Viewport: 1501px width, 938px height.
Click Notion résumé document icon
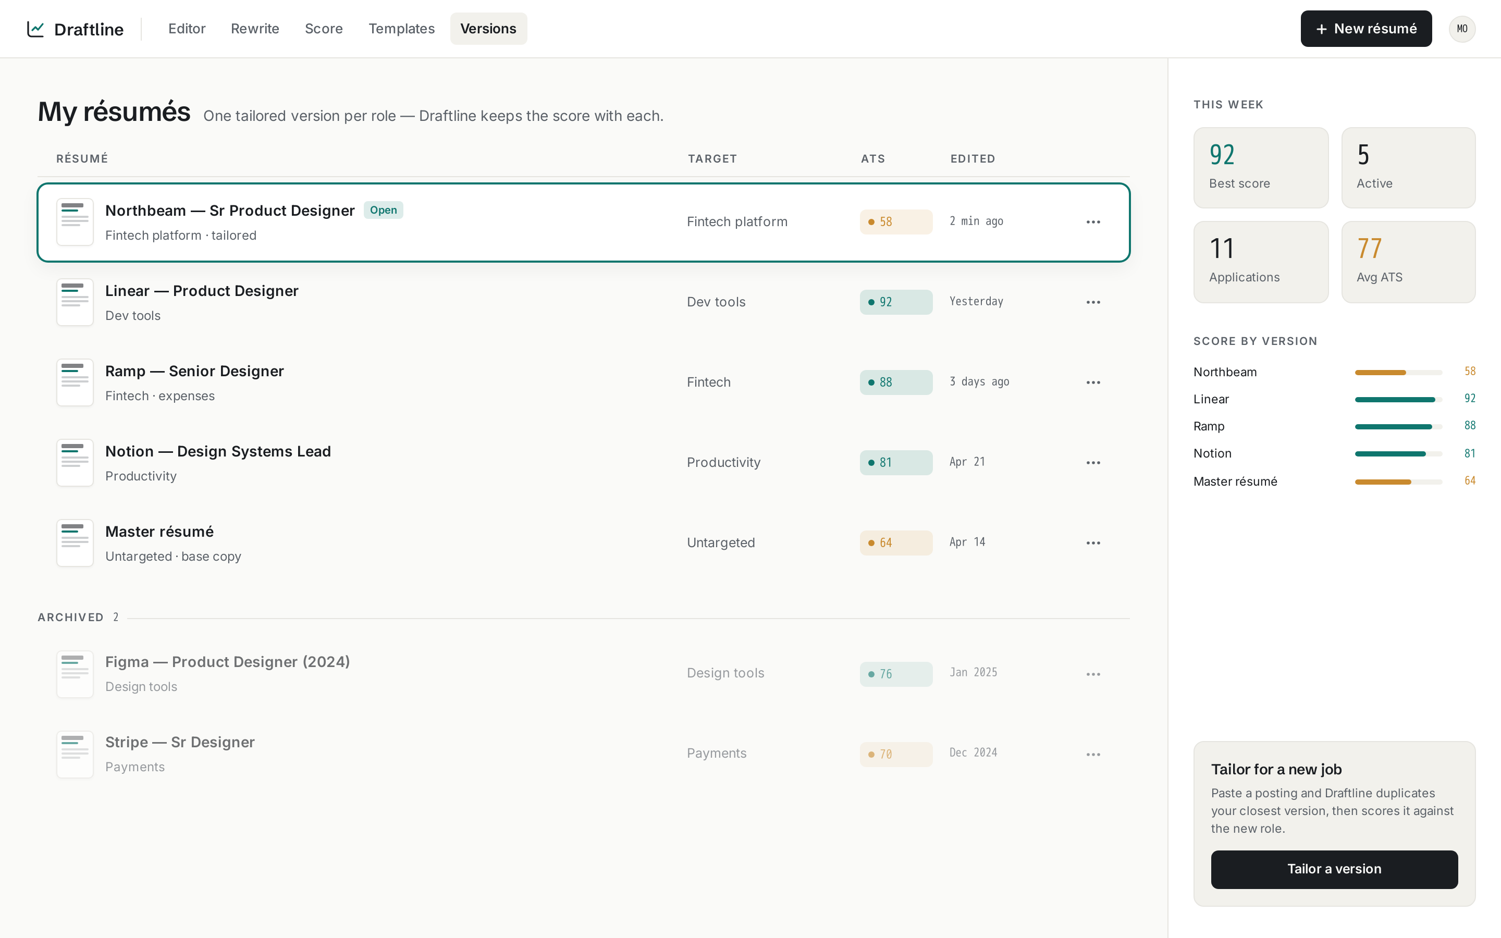(75, 463)
